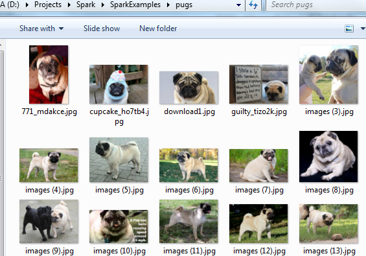The width and height of the screenshot is (366, 256).
Task: Select the cupcake_ho7tb4.jpg pug image
Action: pyautogui.click(x=119, y=84)
